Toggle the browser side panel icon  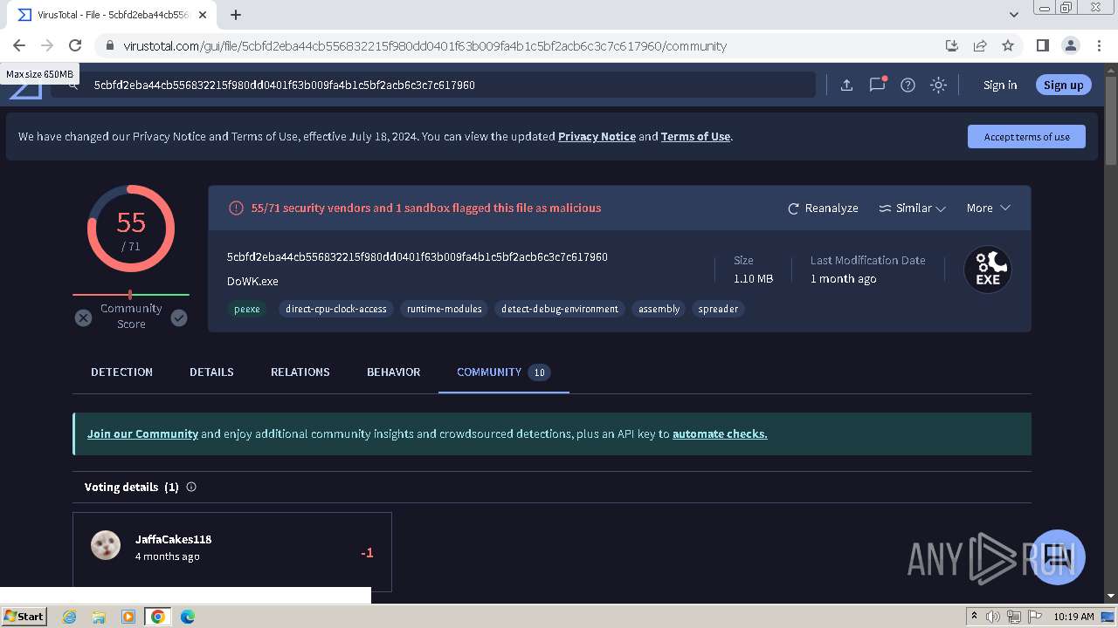[1042, 45]
